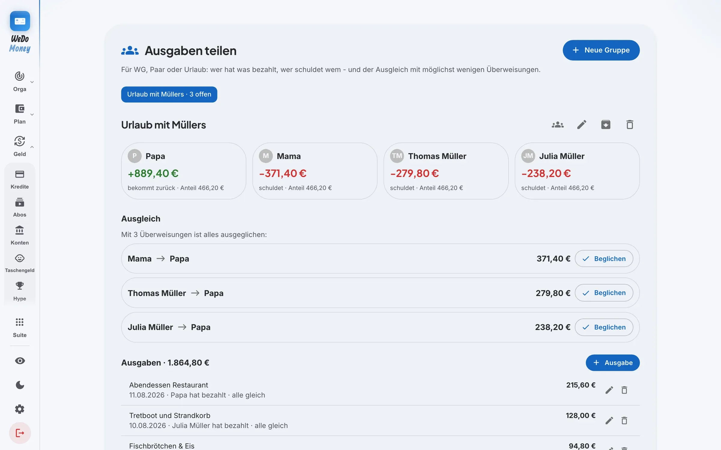Edit the Abendessen Restaurant expense
Viewport: 721px width, 450px height.
pos(609,390)
